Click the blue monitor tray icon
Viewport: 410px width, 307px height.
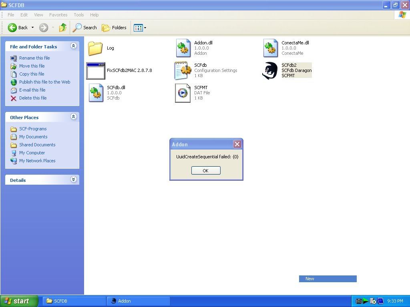(x=380, y=301)
